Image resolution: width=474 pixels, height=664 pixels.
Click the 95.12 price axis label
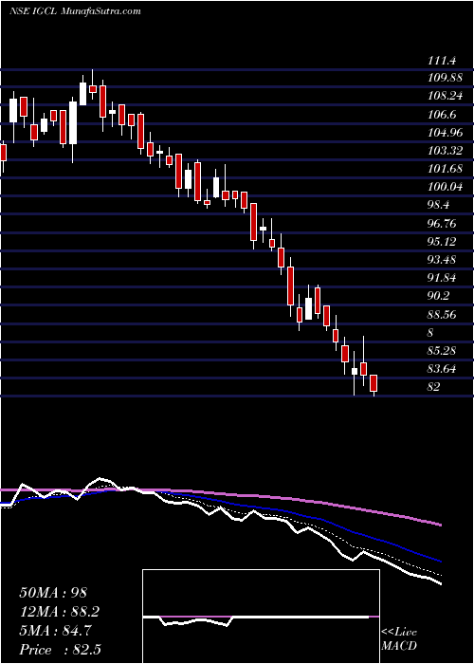[x=442, y=241]
